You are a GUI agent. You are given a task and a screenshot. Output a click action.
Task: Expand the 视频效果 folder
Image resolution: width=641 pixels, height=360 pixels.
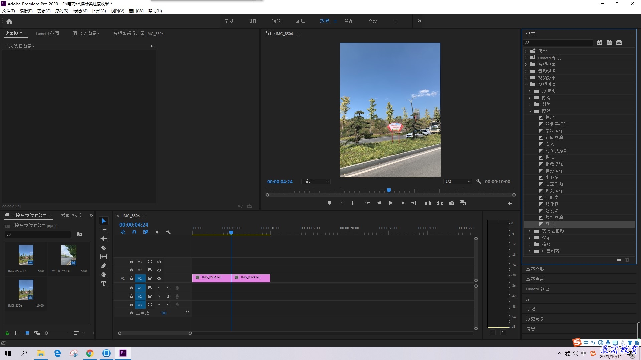coord(526,78)
